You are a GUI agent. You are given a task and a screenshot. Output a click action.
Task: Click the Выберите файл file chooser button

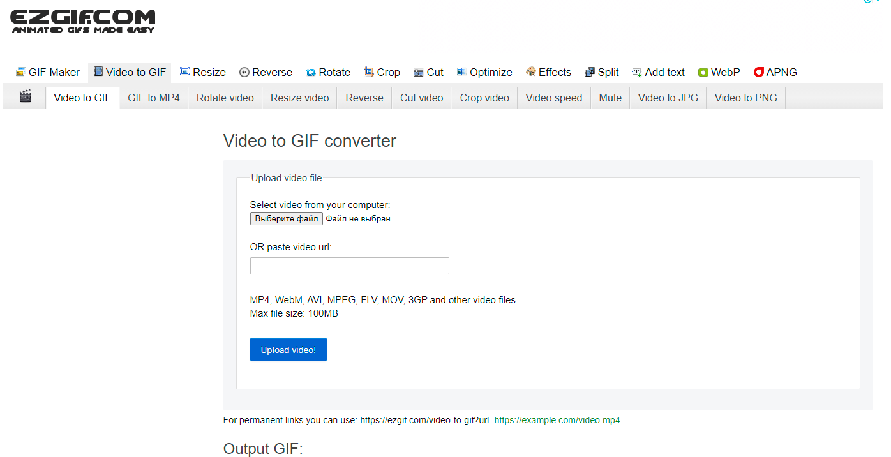click(x=287, y=219)
